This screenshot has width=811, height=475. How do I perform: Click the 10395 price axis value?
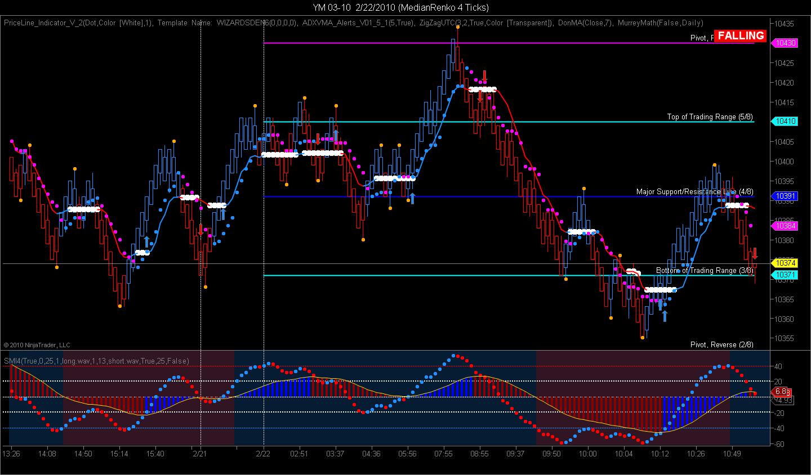[x=784, y=181]
